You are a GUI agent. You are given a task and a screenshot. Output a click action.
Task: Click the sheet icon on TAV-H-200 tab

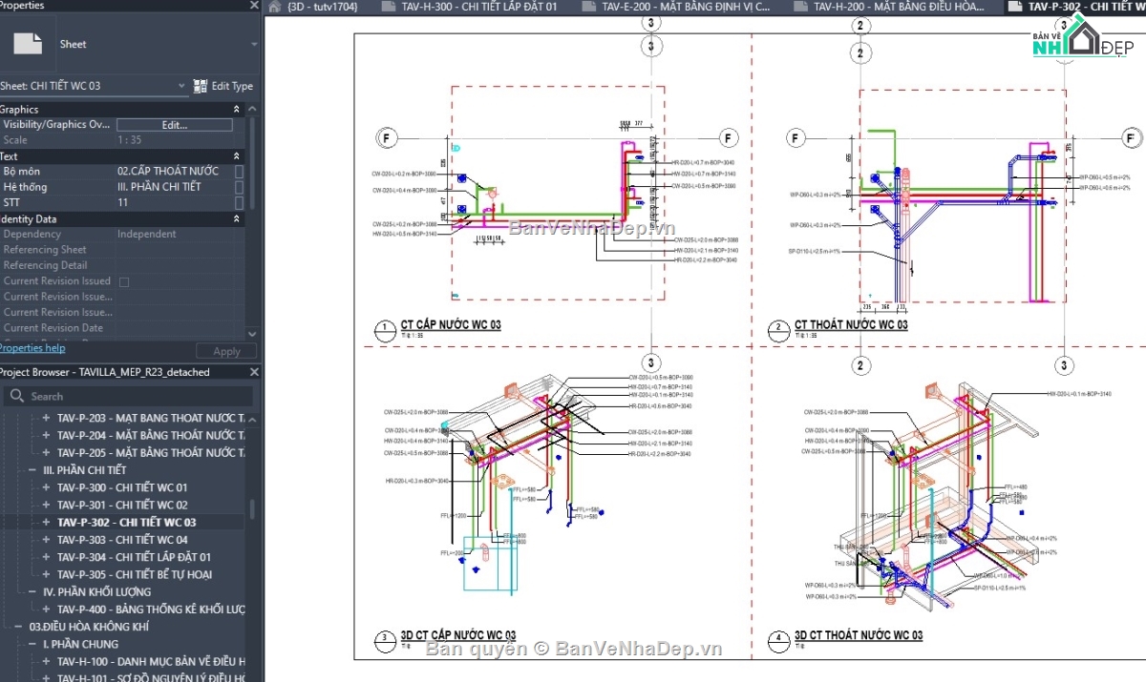[x=798, y=7]
